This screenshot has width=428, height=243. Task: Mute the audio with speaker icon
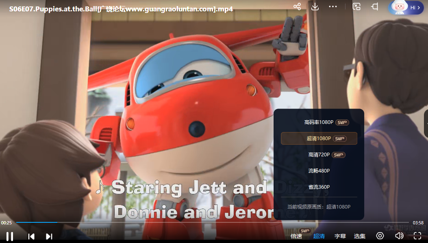click(x=399, y=236)
